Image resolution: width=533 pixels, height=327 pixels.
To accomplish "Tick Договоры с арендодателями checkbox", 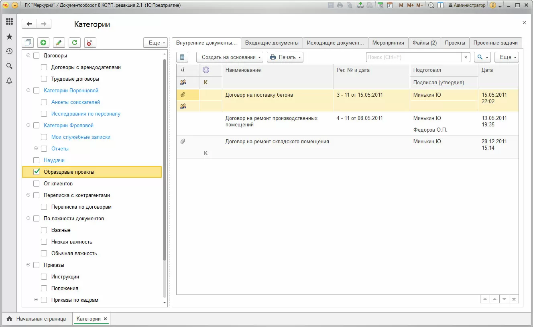I will (x=44, y=67).
